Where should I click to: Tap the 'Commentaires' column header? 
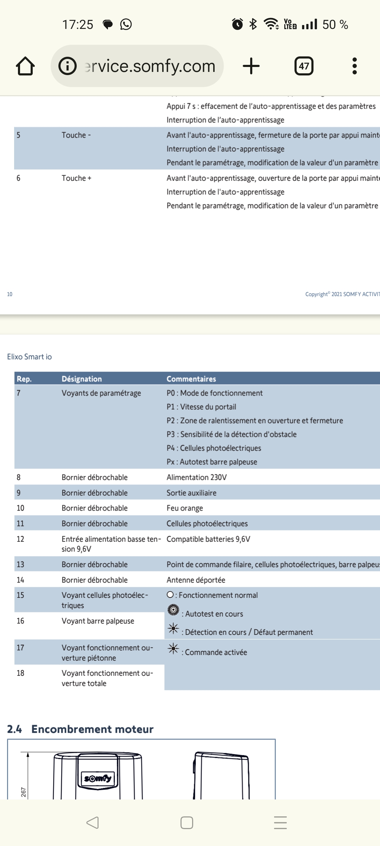coord(191,379)
